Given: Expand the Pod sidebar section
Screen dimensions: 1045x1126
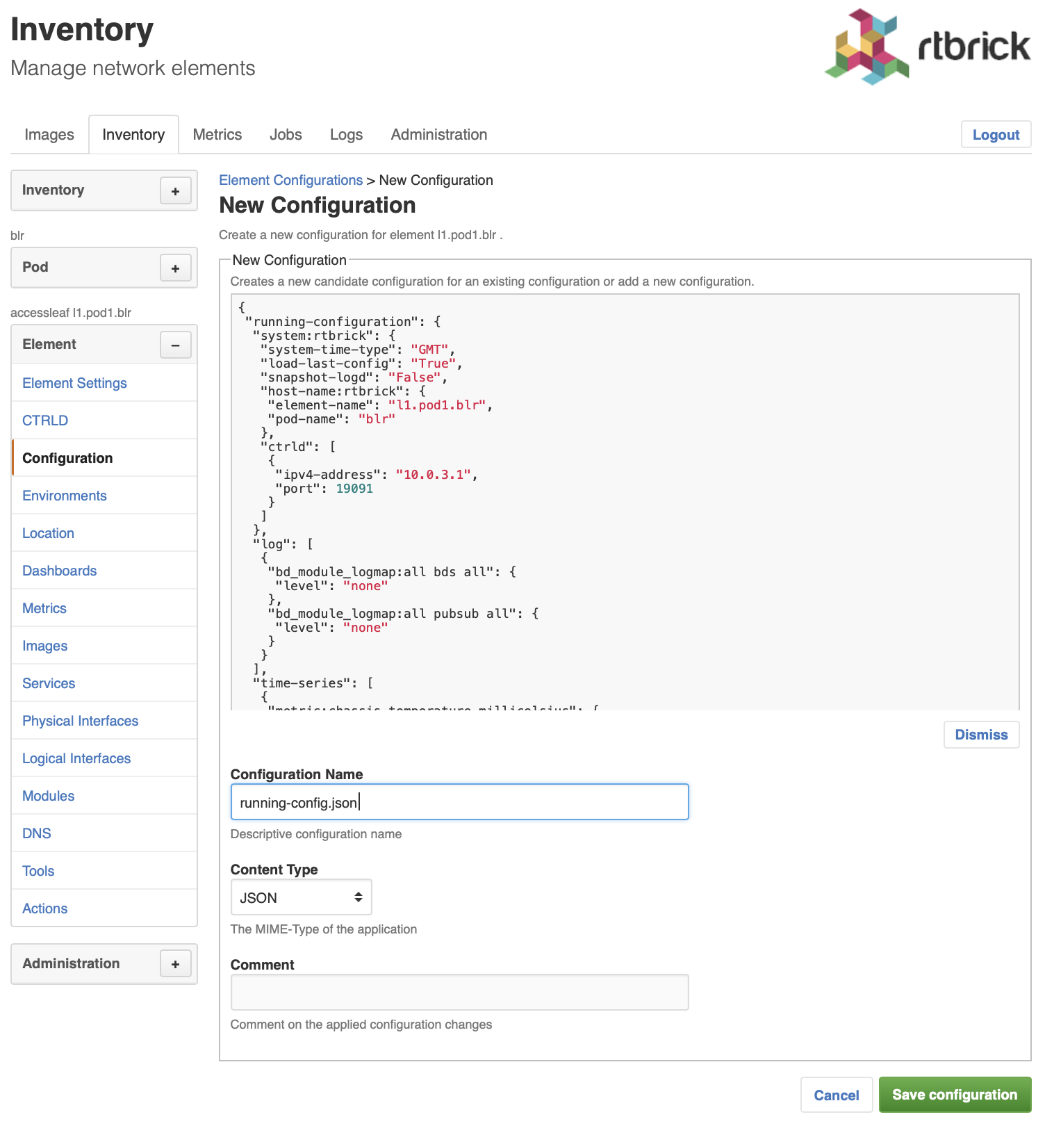Looking at the screenshot, I should [x=176, y=268].
